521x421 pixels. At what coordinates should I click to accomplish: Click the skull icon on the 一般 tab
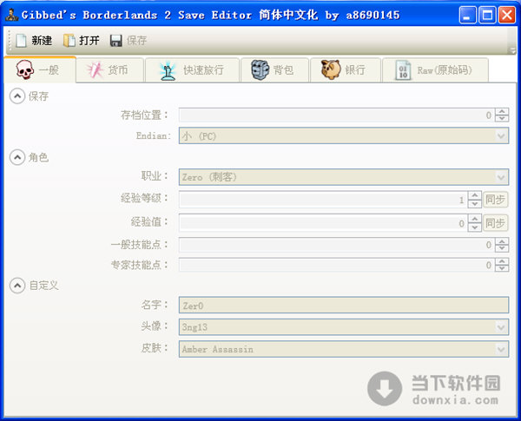25,69
